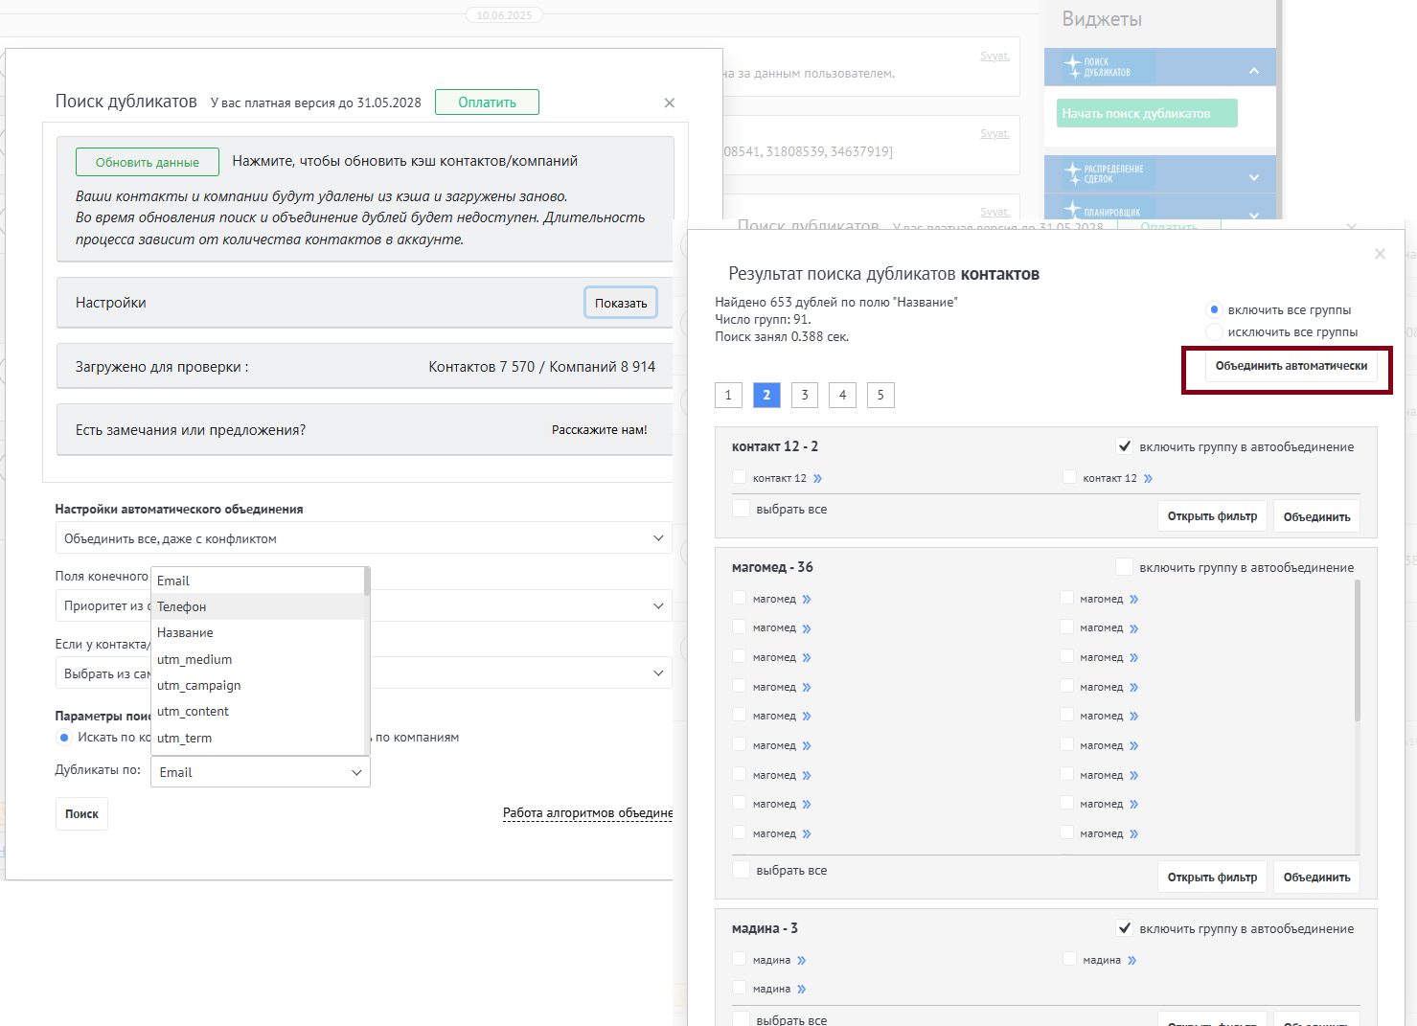Image resolution: width=1417 pixels, height=1026 pixels.
Task: Click Объединить in контакт 12 group
Action: click(1316, 516)
